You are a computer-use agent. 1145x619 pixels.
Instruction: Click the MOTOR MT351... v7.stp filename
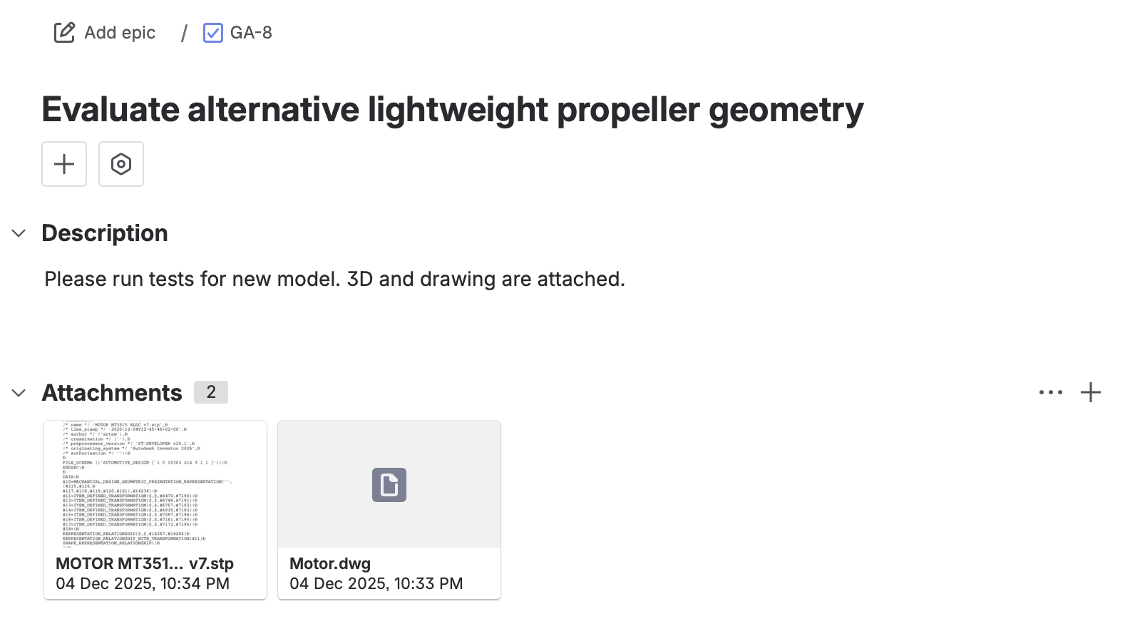point(145,563)
